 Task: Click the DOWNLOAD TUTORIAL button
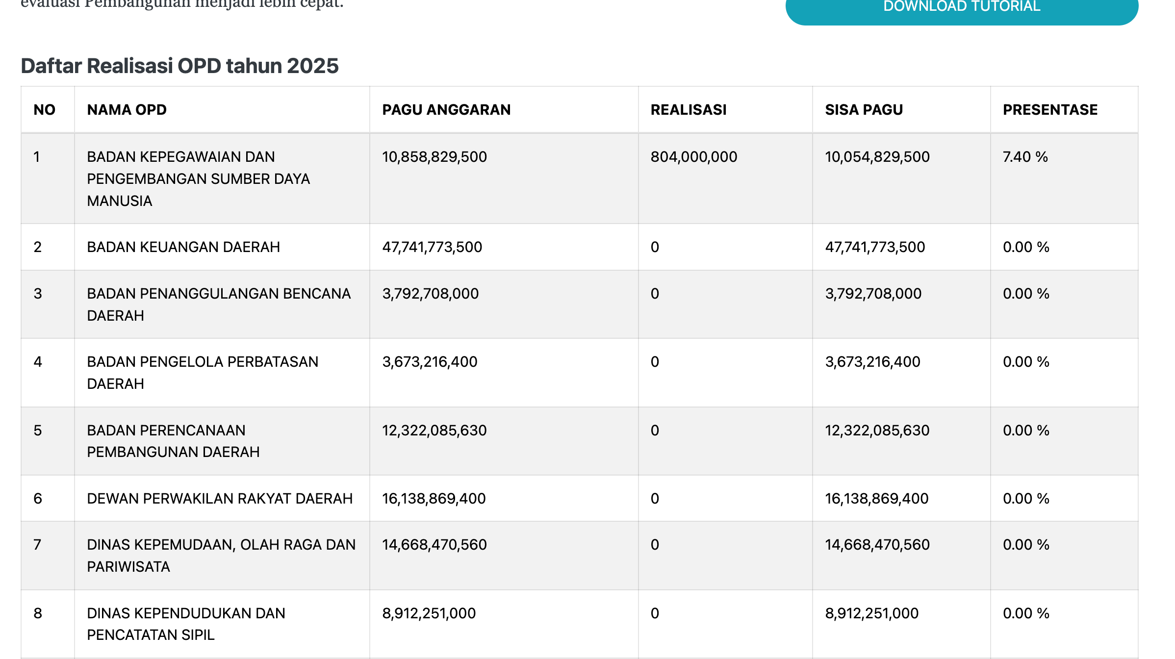[x=961, y=8]
